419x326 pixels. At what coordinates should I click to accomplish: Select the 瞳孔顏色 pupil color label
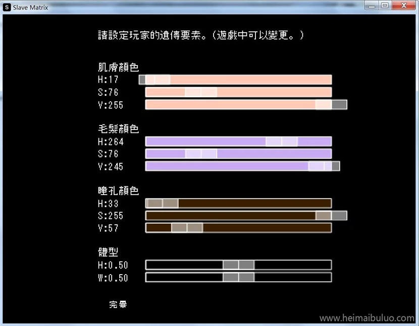118,190
